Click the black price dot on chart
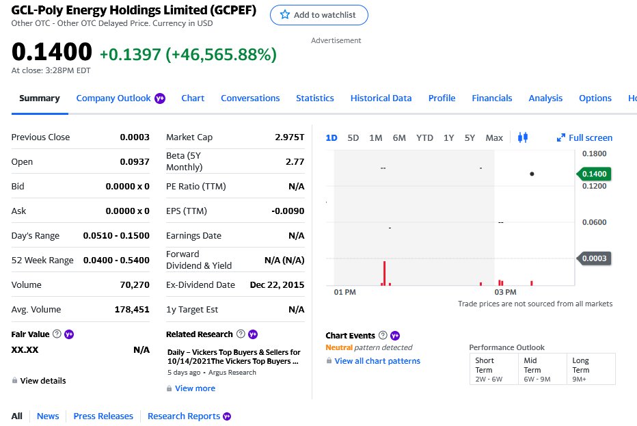Screen dimensions: 637x426 point(532,174)
